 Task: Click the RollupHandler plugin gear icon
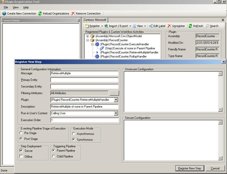tap(97, 56)
